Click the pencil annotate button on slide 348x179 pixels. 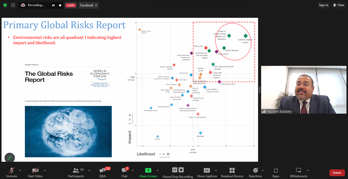click(x=10, y=158)
